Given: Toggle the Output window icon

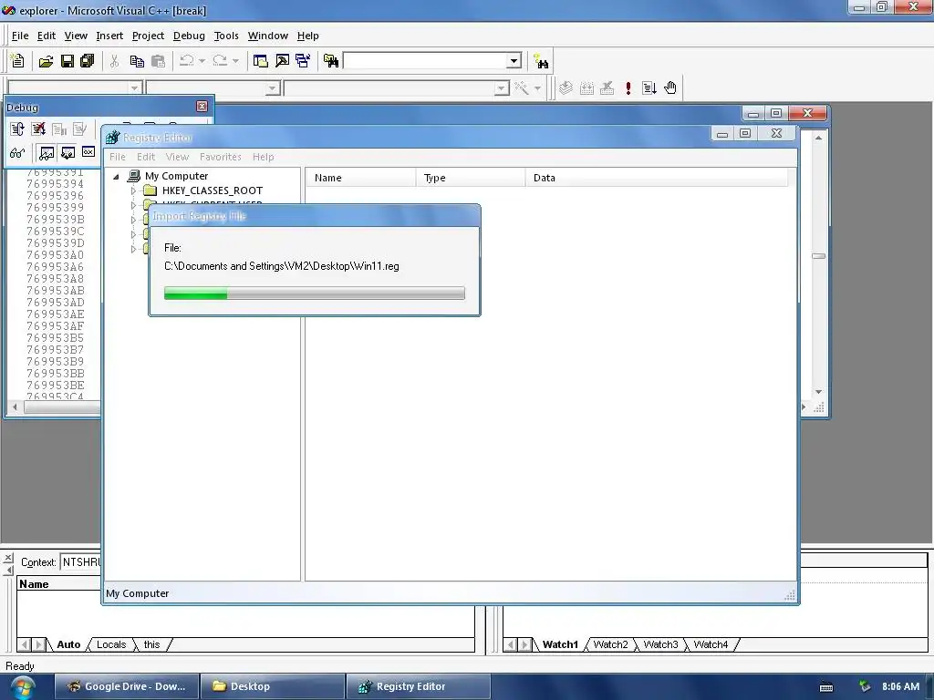Looking at the screenshot, I should click(282, 61).
